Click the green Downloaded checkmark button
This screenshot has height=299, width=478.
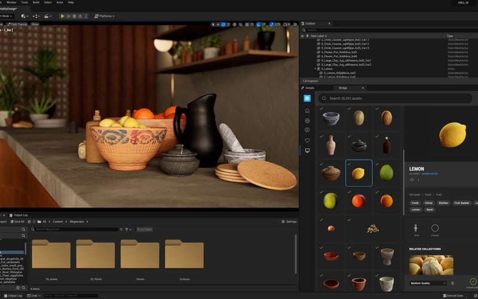(x=473, y=281)
